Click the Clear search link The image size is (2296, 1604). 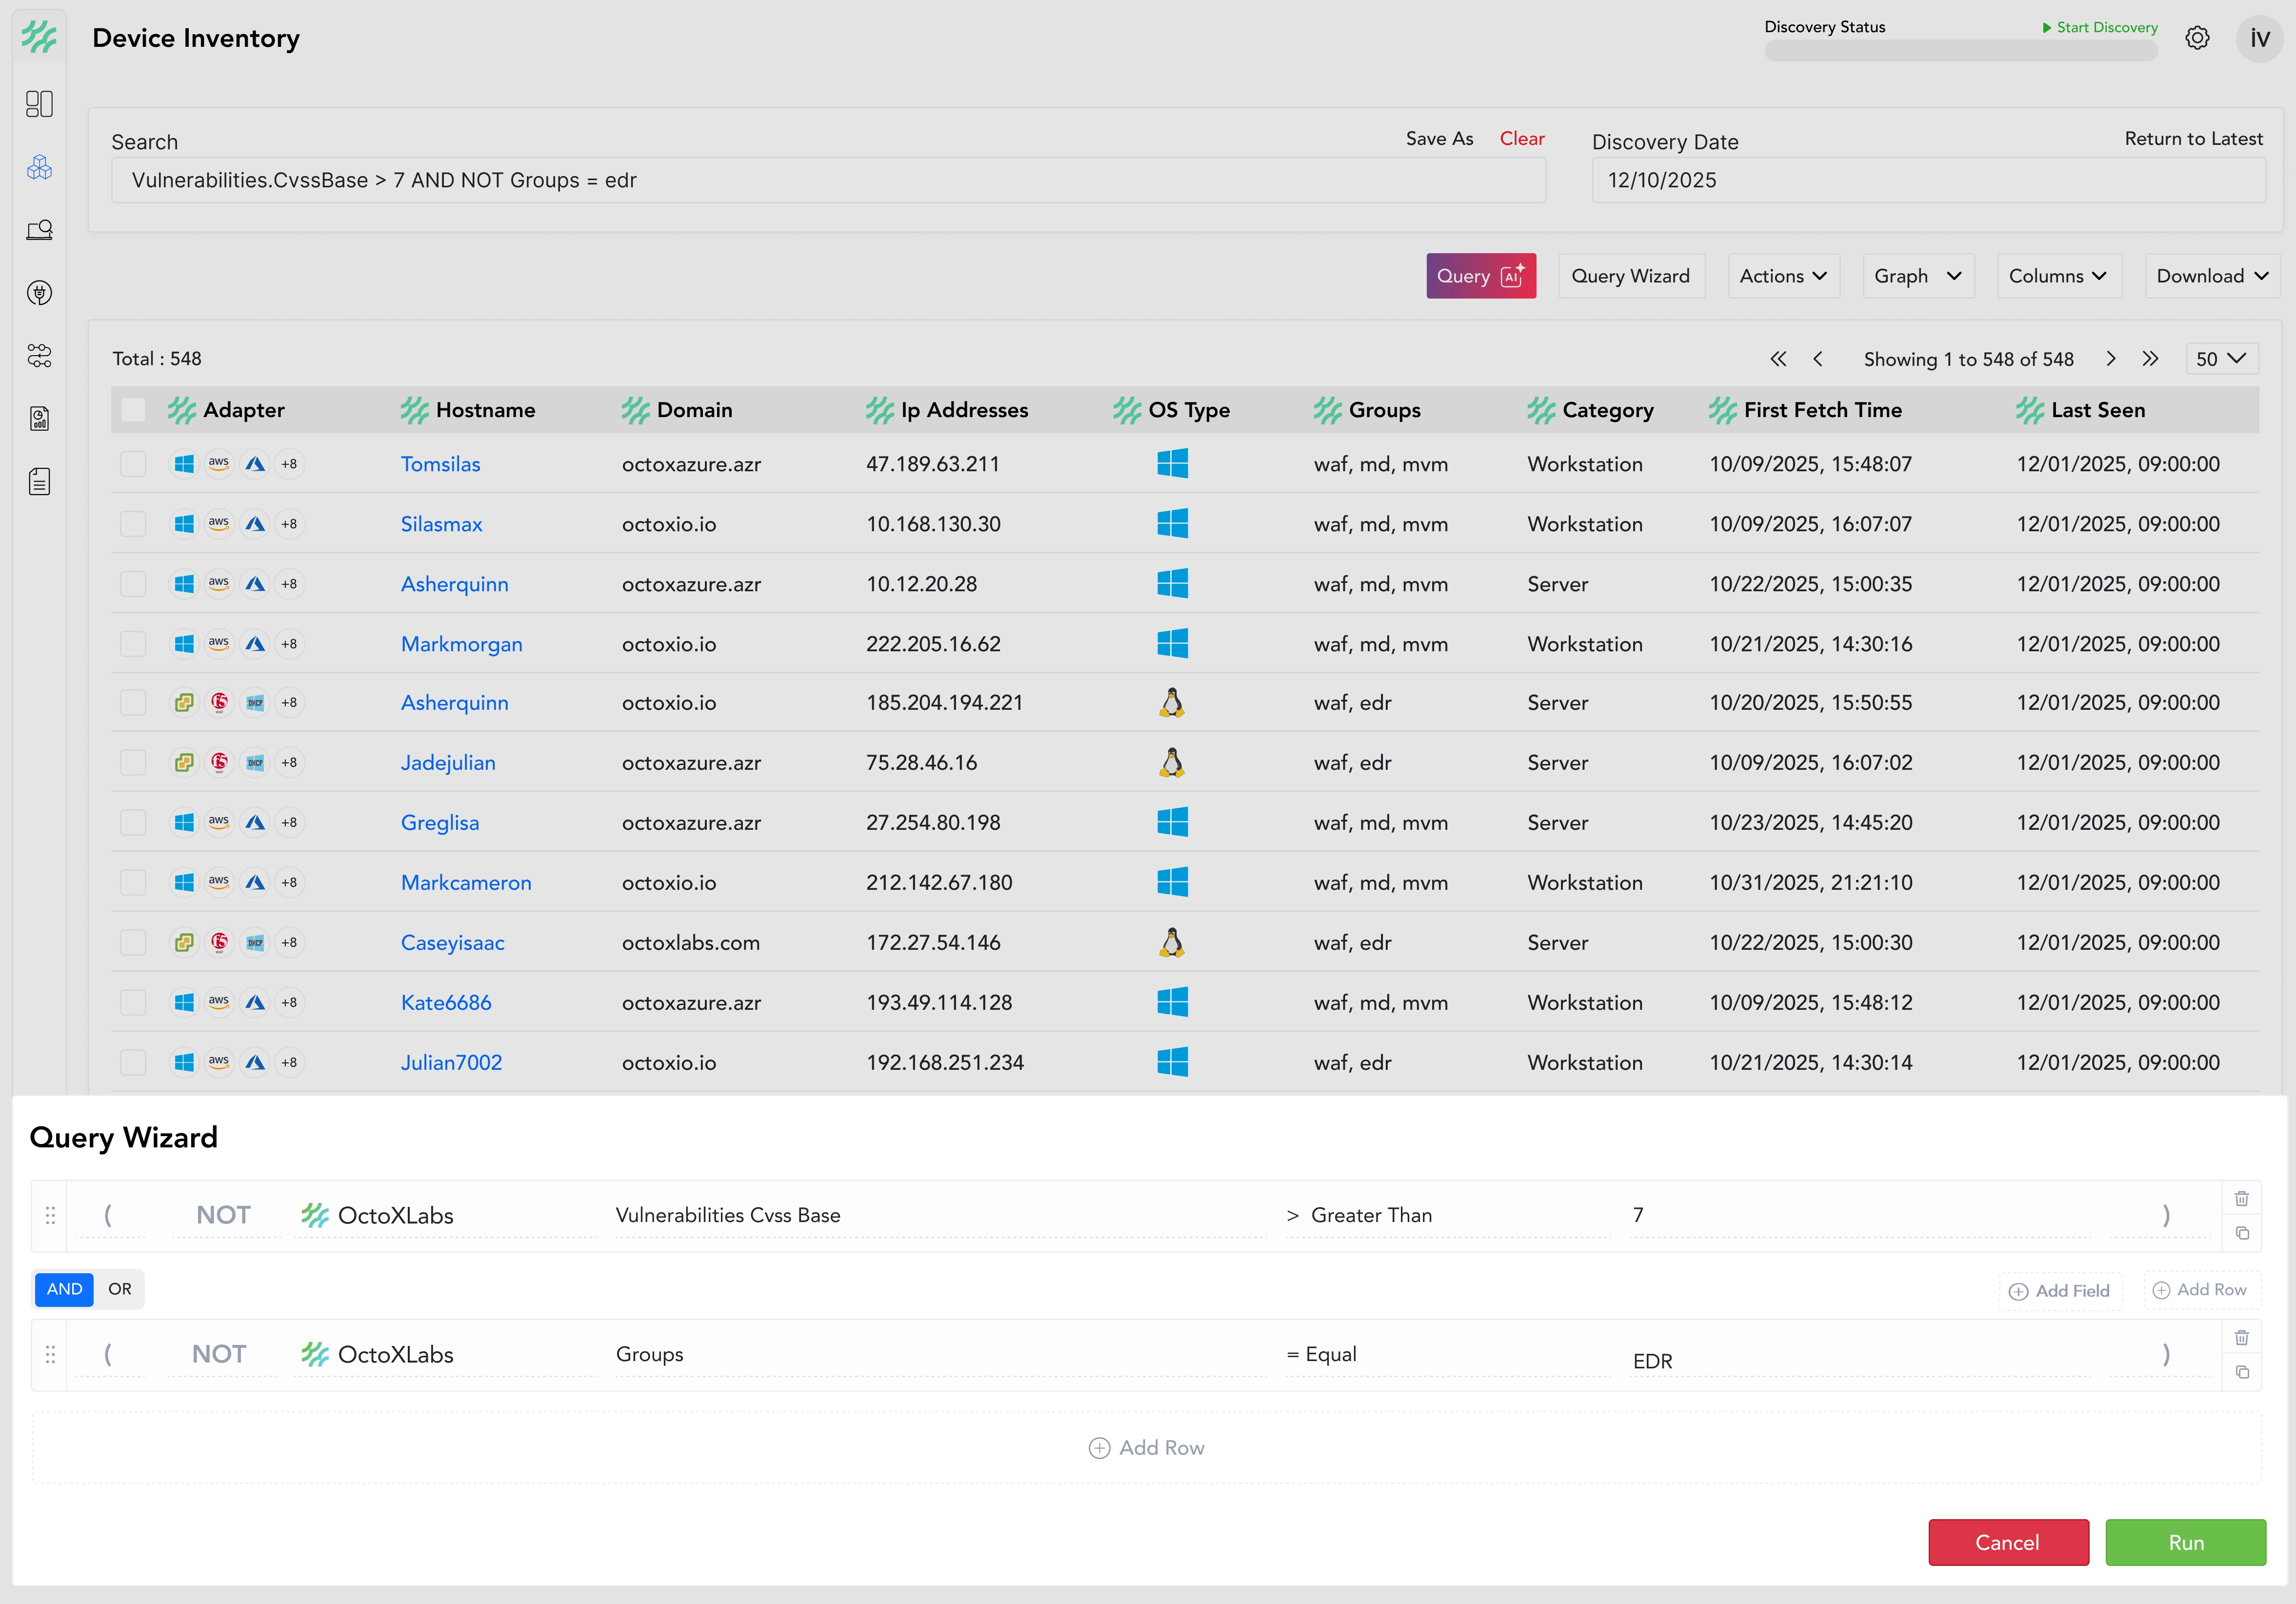pyautogui.click(x=1522, y=139)
